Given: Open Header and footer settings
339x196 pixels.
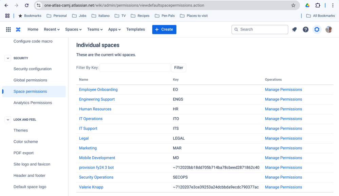Looking at the screenshot, I should 30,175.
